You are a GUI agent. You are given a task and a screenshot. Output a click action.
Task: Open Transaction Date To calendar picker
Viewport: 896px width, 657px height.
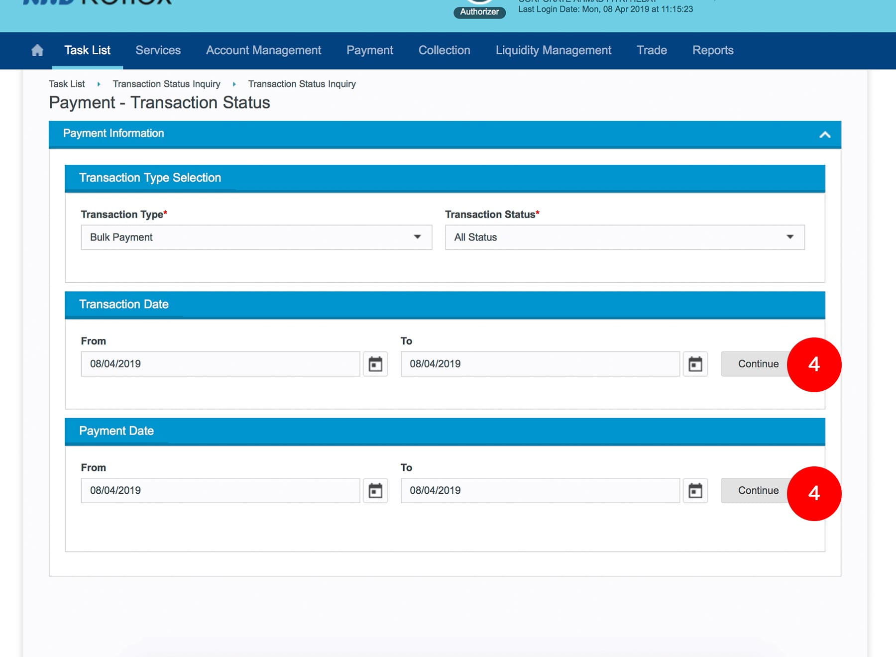point(695,364)
